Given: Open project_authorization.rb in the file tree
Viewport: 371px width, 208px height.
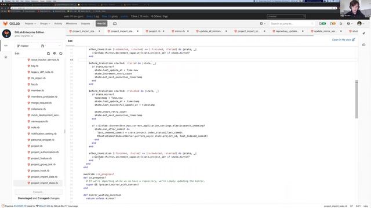Looking at the screenshot, I should click(45, 152).
